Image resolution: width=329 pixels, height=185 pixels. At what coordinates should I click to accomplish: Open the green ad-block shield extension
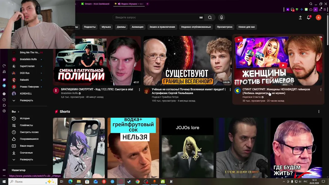pos(297,10)
